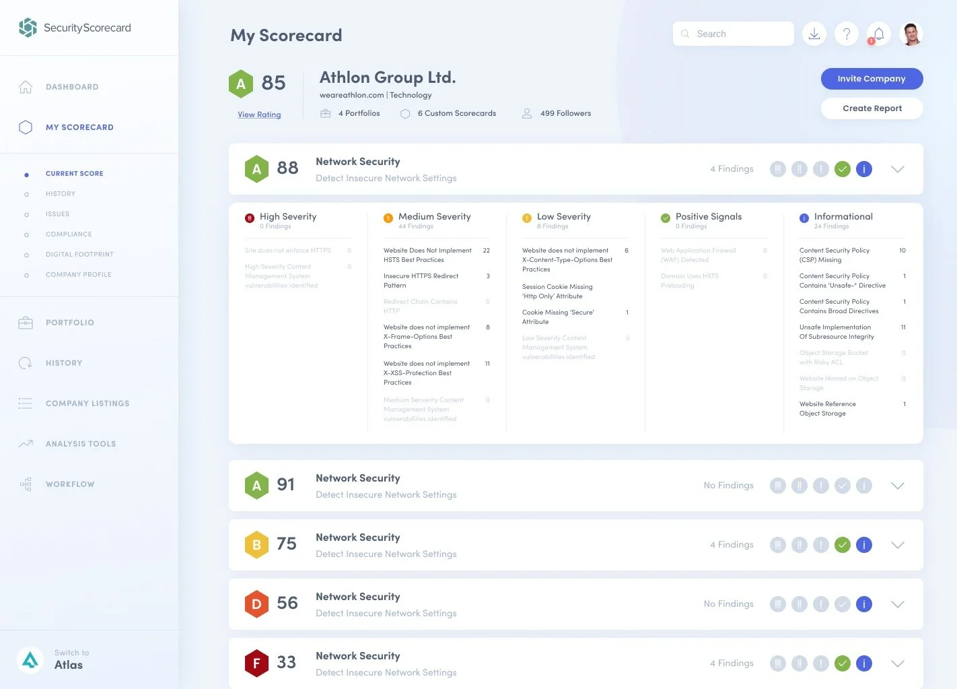Click the blue info icon in score 56 row
This screenshot has width=957, height=689.
(864, 604)
